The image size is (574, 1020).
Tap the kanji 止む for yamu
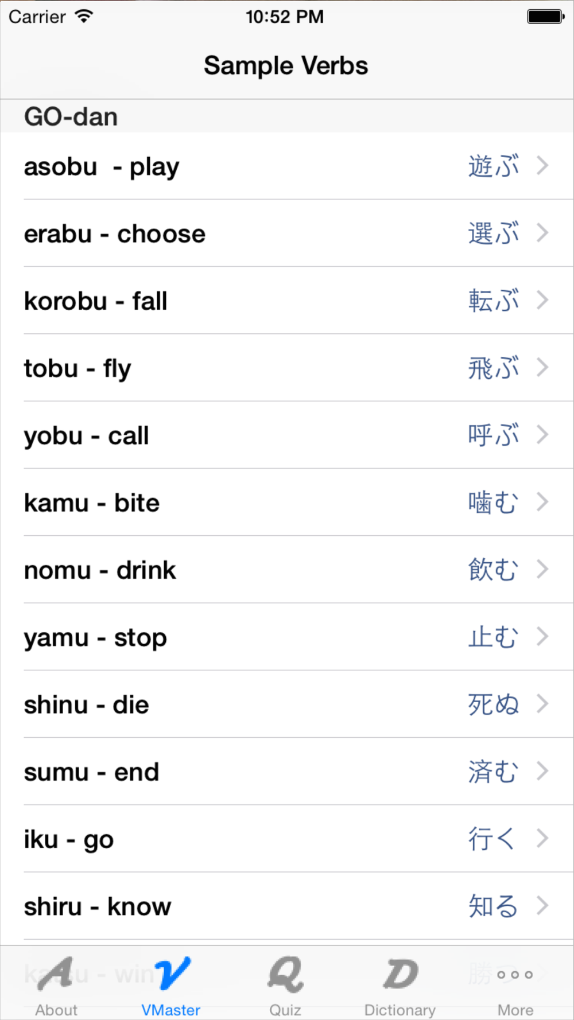click(x=493, y=637)
